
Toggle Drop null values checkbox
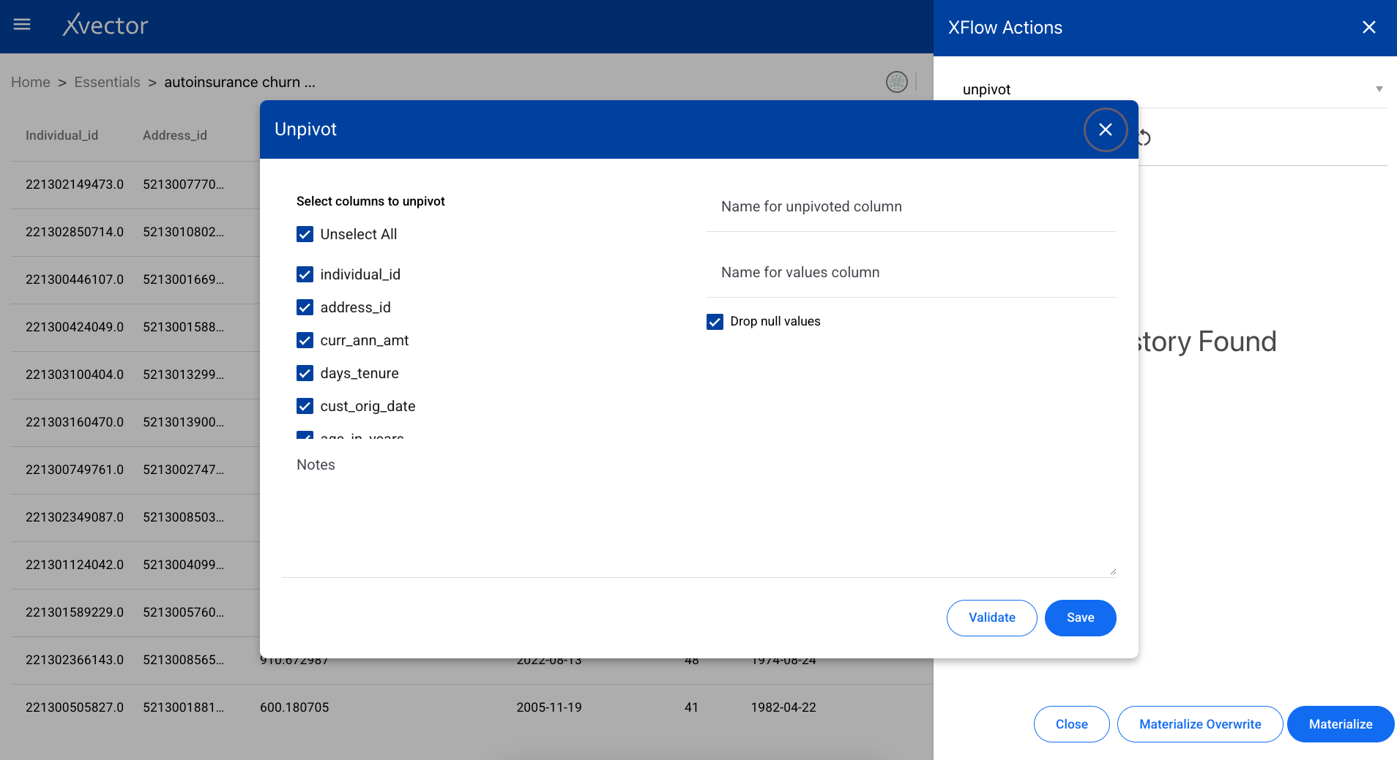pos(715,322)
